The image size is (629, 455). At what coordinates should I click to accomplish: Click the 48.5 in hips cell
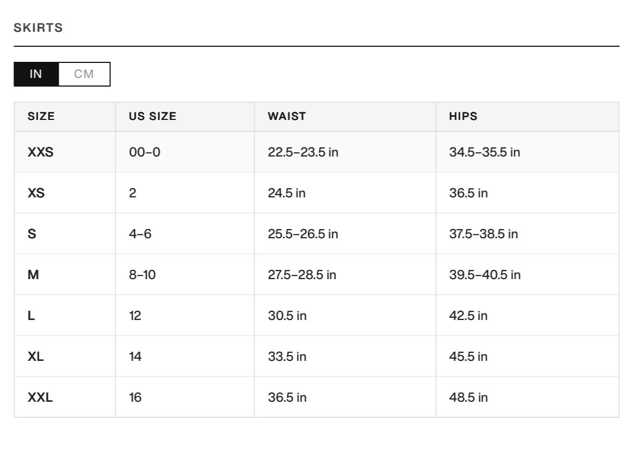[468, 397]
